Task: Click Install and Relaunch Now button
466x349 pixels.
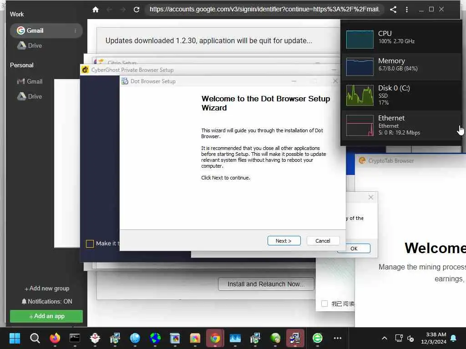Action: 266,284
